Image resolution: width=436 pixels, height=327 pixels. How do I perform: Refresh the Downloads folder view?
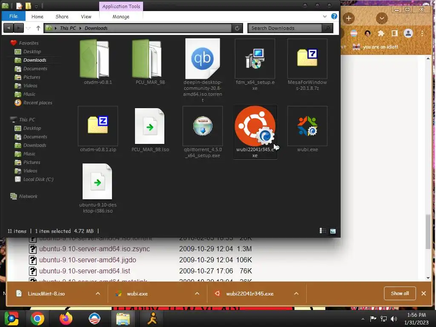237,28
